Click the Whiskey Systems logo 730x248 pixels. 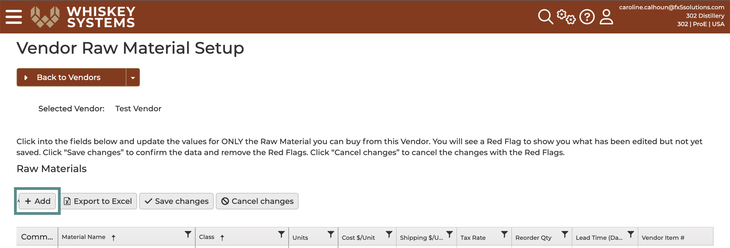coord(83,17)
